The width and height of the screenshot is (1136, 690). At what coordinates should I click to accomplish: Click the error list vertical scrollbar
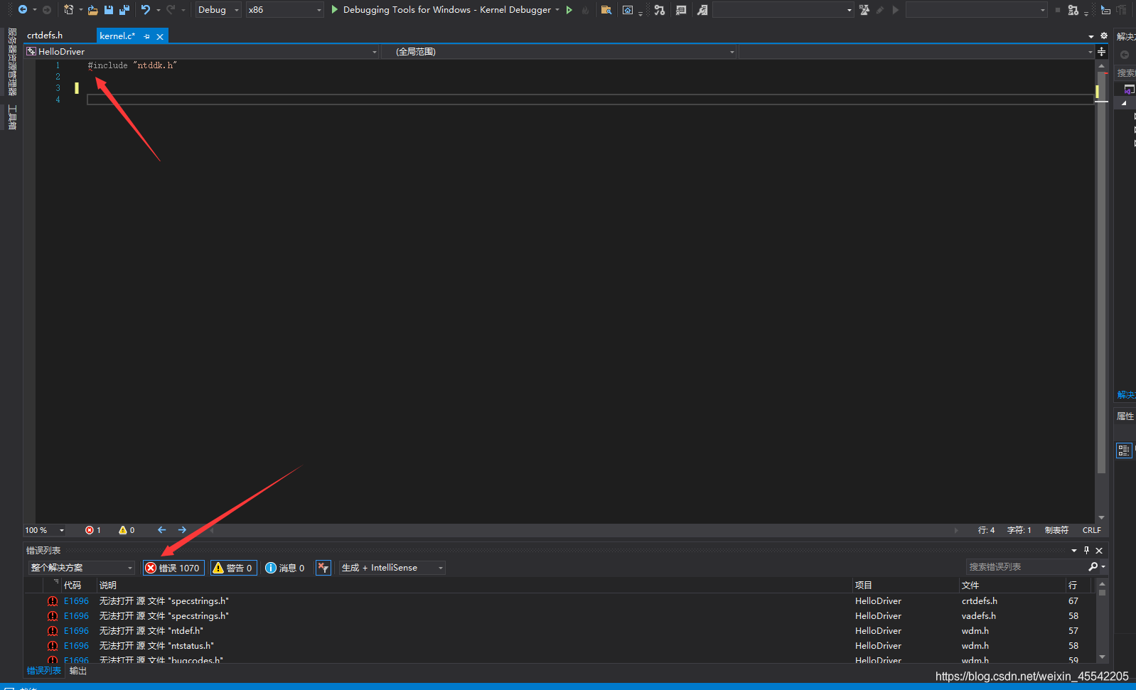pos(1102,621)
